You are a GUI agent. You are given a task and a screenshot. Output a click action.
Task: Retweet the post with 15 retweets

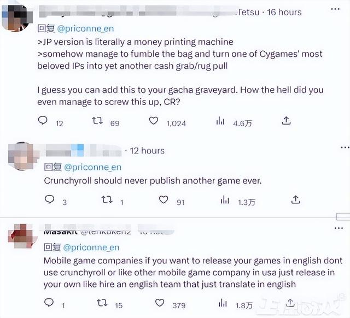[x=102, y=303]
